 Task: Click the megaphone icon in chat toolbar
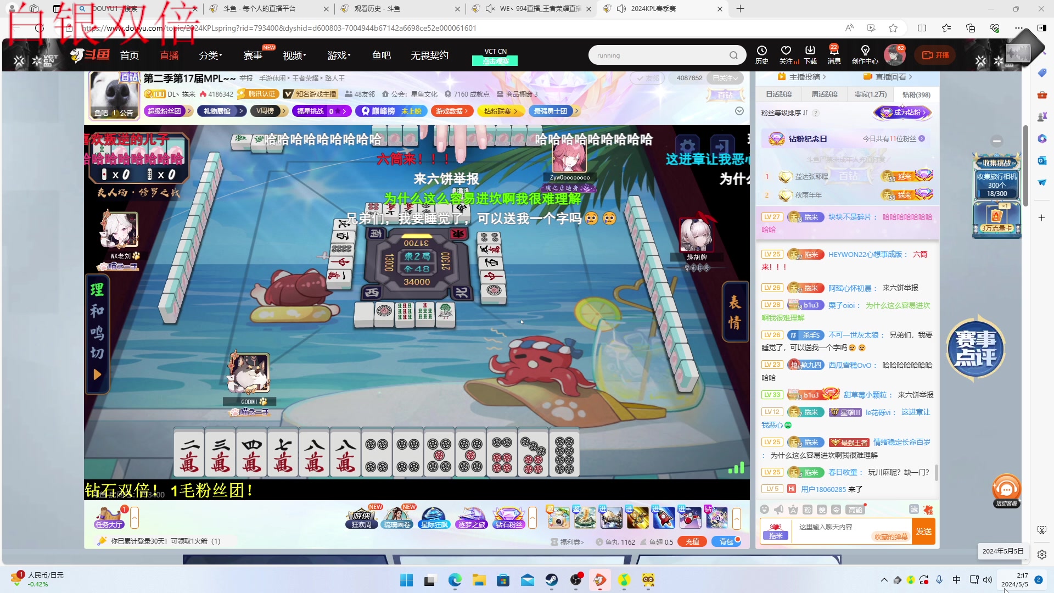778,510
